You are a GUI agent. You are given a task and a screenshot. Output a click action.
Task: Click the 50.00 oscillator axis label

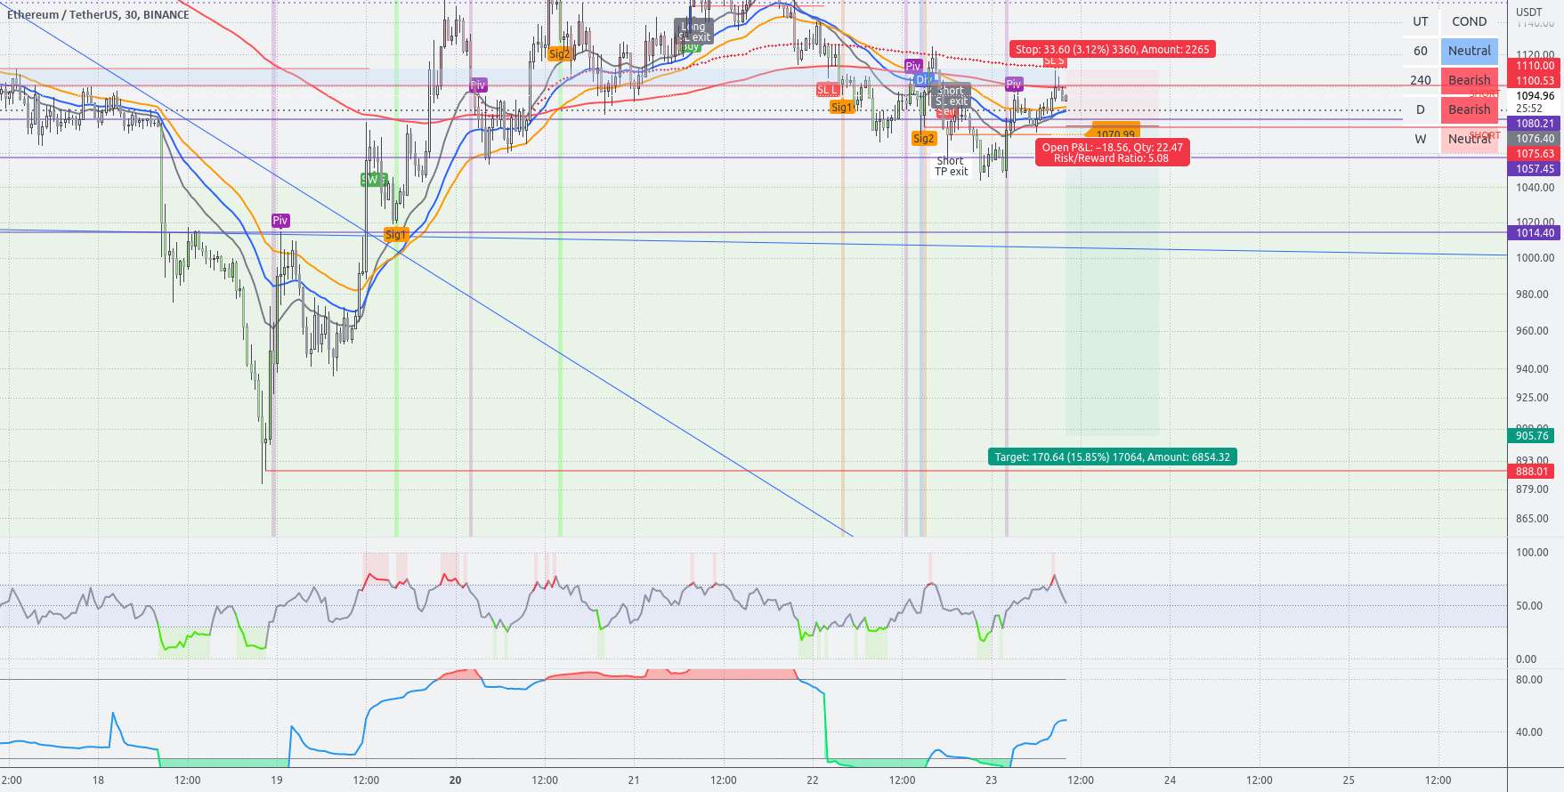(x=1529, y=606)
